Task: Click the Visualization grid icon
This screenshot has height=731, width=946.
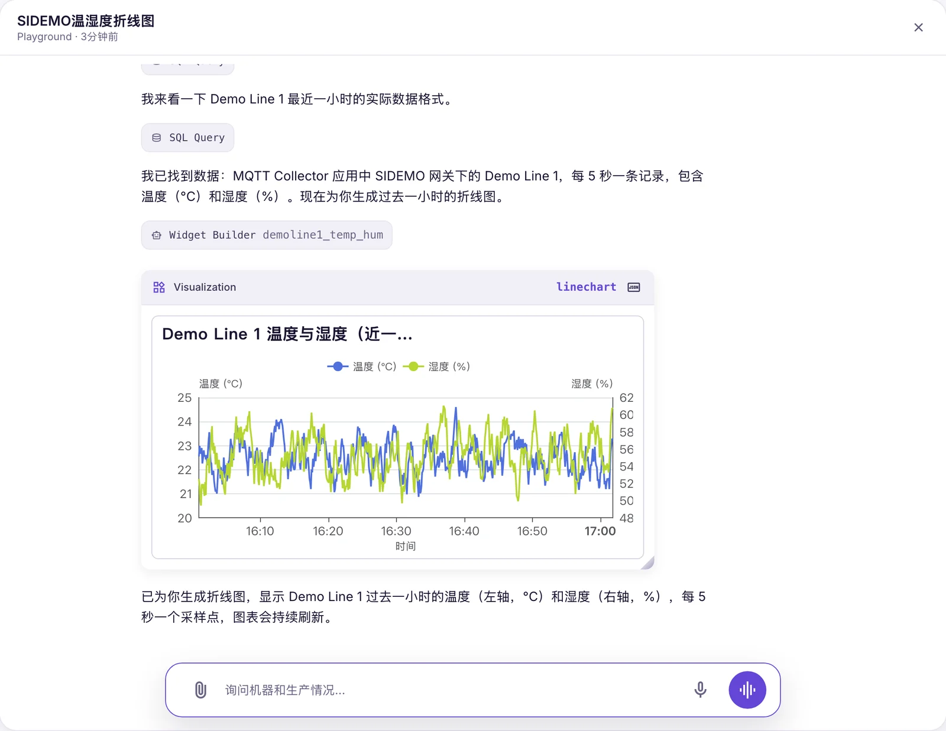Action: (x=159, y=287)
